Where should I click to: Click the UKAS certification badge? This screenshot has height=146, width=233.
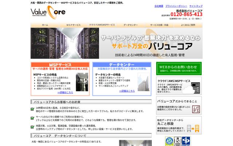pos(178,141)
